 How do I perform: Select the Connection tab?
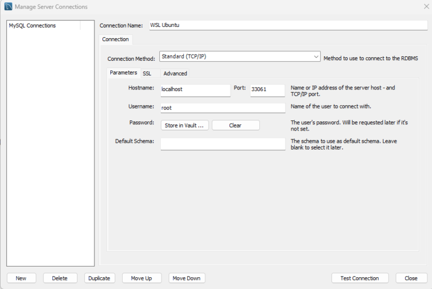pyautogui.click(x=115, y=39)
